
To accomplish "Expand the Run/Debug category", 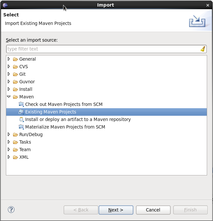I will click(x=9, y=135).
